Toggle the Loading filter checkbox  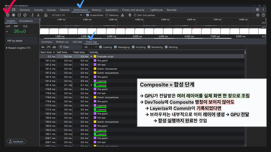(x=100, y=47)
